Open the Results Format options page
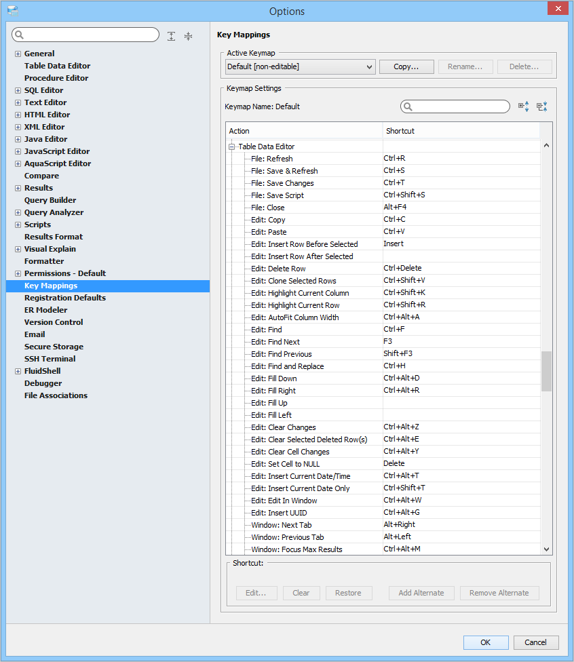 click(54, 237)
